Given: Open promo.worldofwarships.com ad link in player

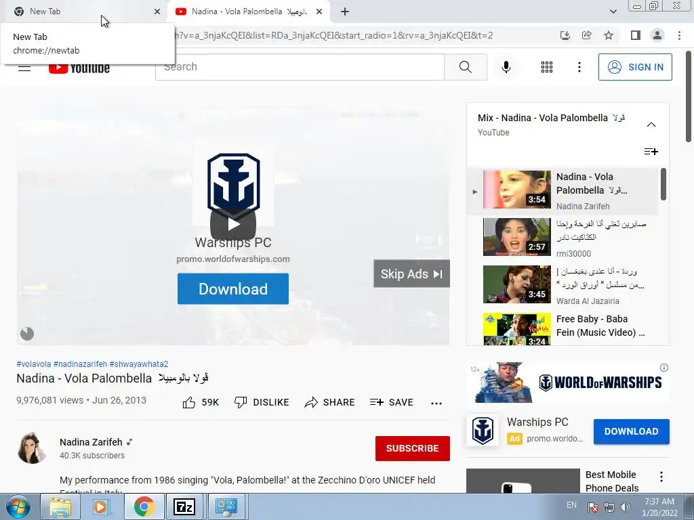Looking at the screenshot, I should coord(233,259).
